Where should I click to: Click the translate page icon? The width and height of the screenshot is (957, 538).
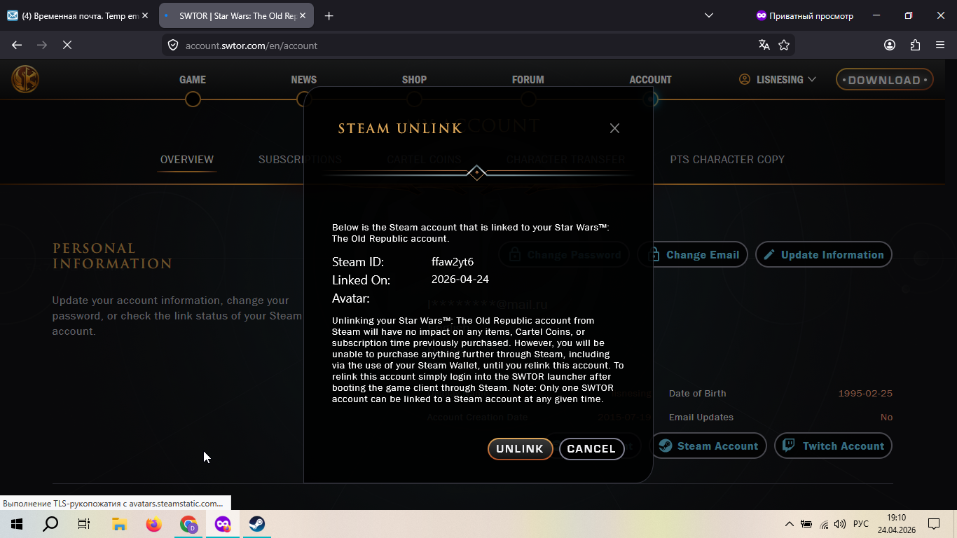tap(764, 45)
